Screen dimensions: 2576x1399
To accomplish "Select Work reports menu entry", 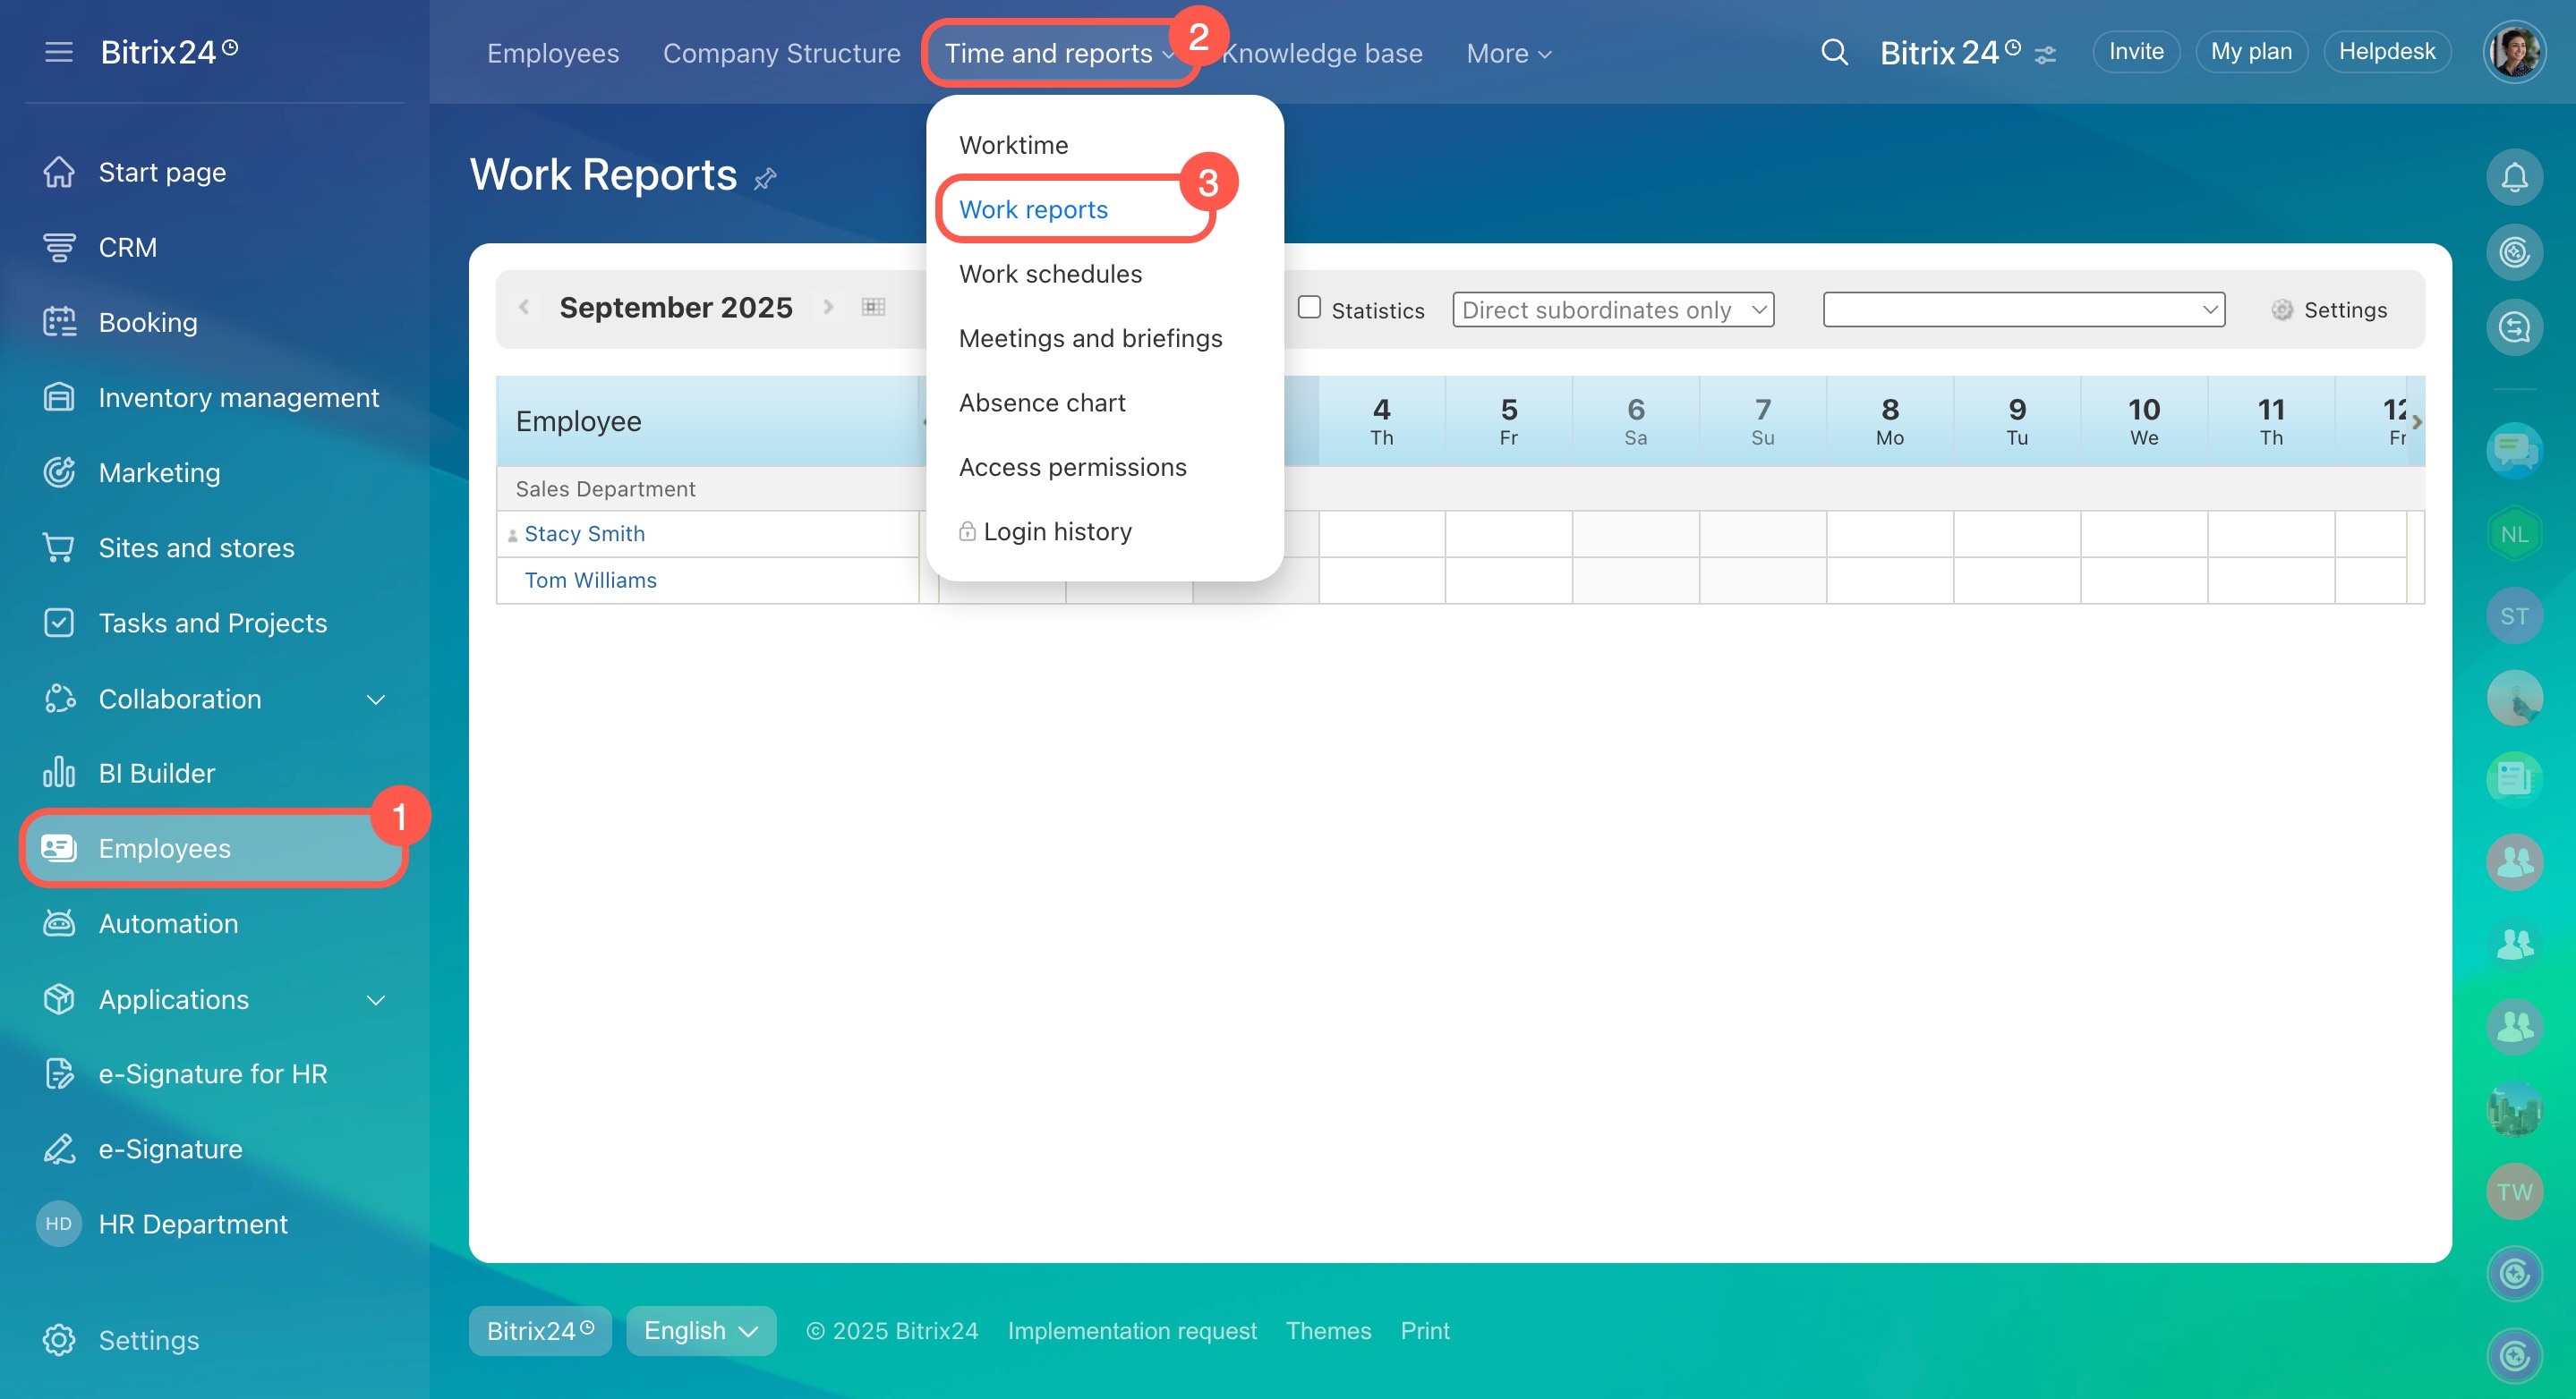I will 1033,208.
